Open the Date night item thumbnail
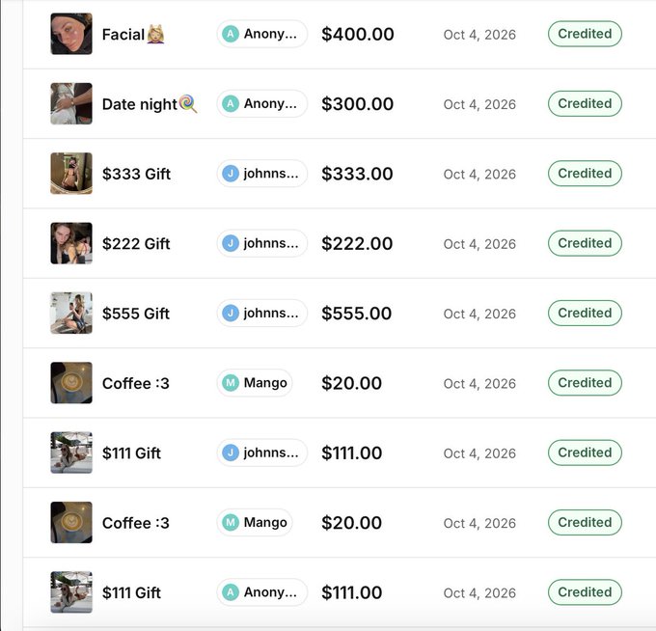Image resolution: width=656 pixels, height=631 pixels. [71, 104]
